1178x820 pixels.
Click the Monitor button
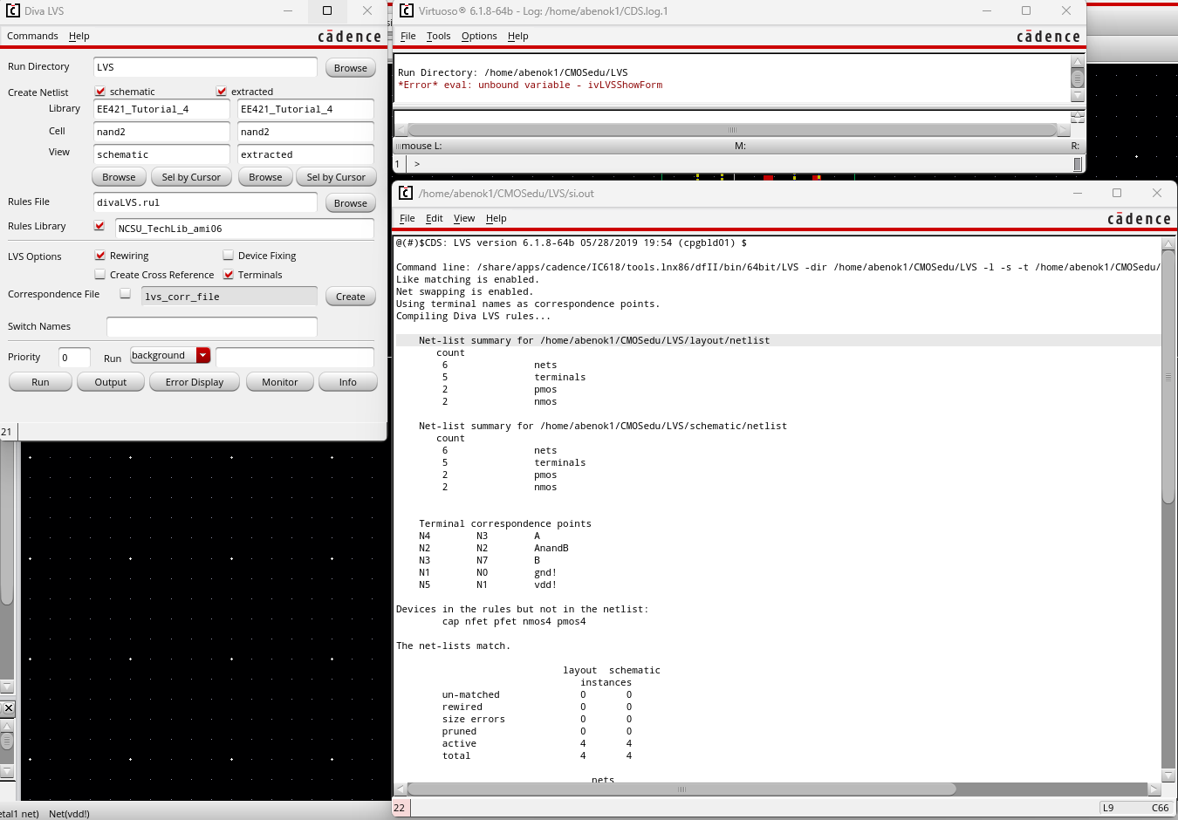(280, 382)
